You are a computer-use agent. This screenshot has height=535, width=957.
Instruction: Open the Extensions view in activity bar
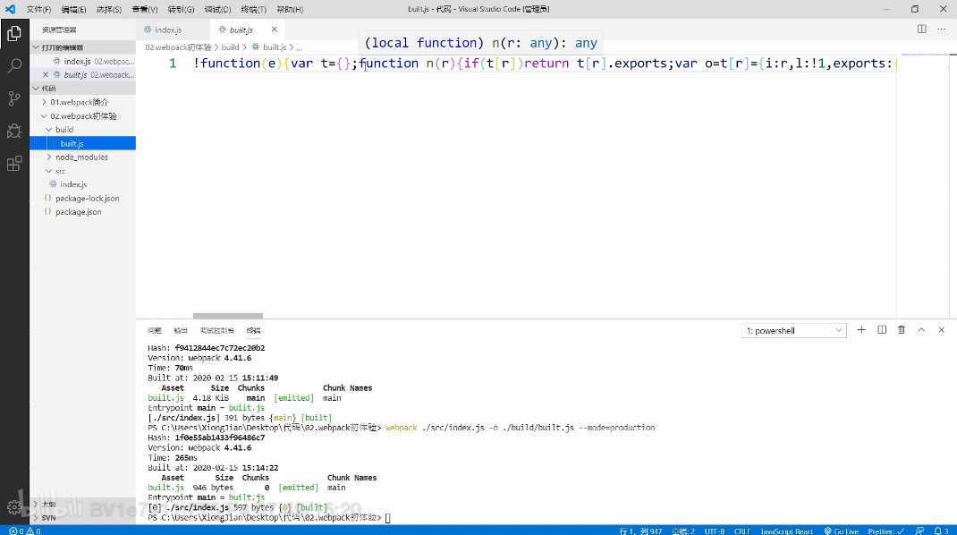coord(14,163)
